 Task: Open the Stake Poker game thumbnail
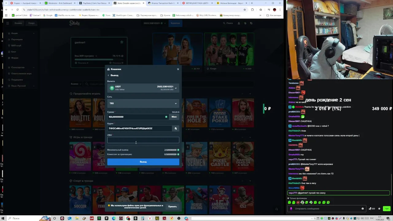220,113
